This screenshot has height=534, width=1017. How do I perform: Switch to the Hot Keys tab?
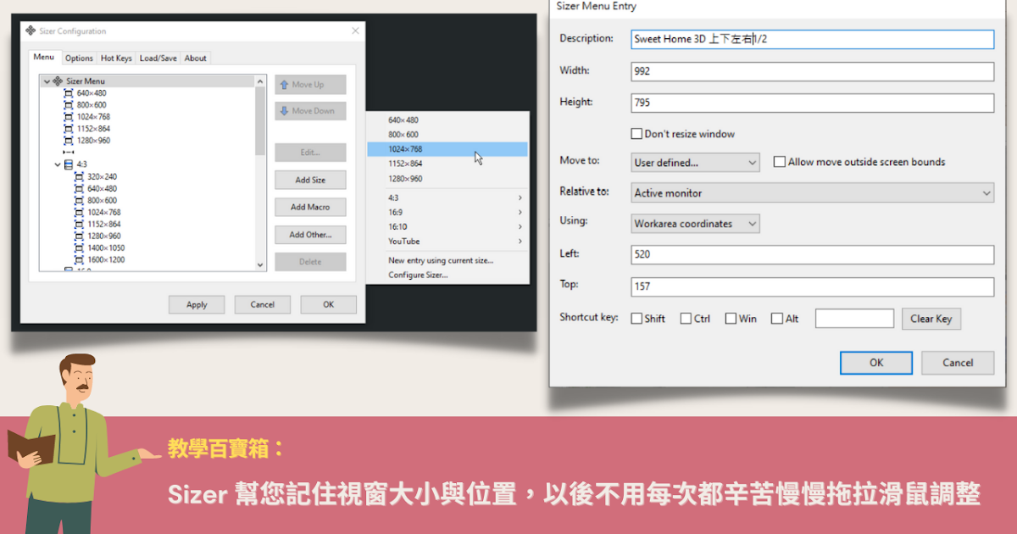click(116, 58)
